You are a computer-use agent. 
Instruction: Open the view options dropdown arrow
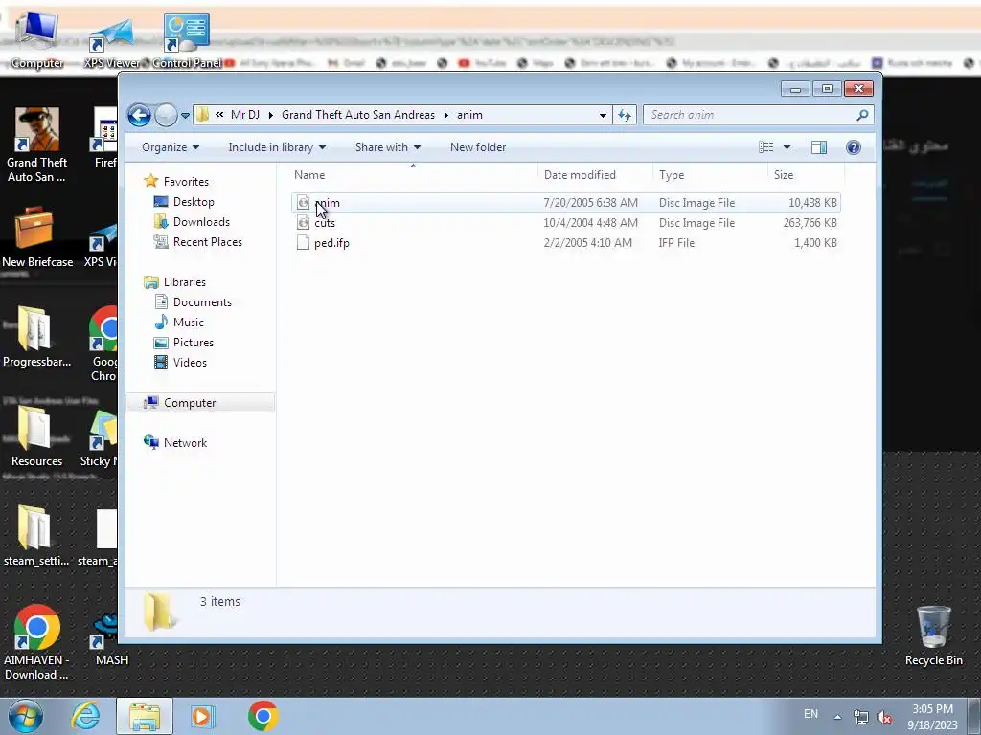pos(787,147)
